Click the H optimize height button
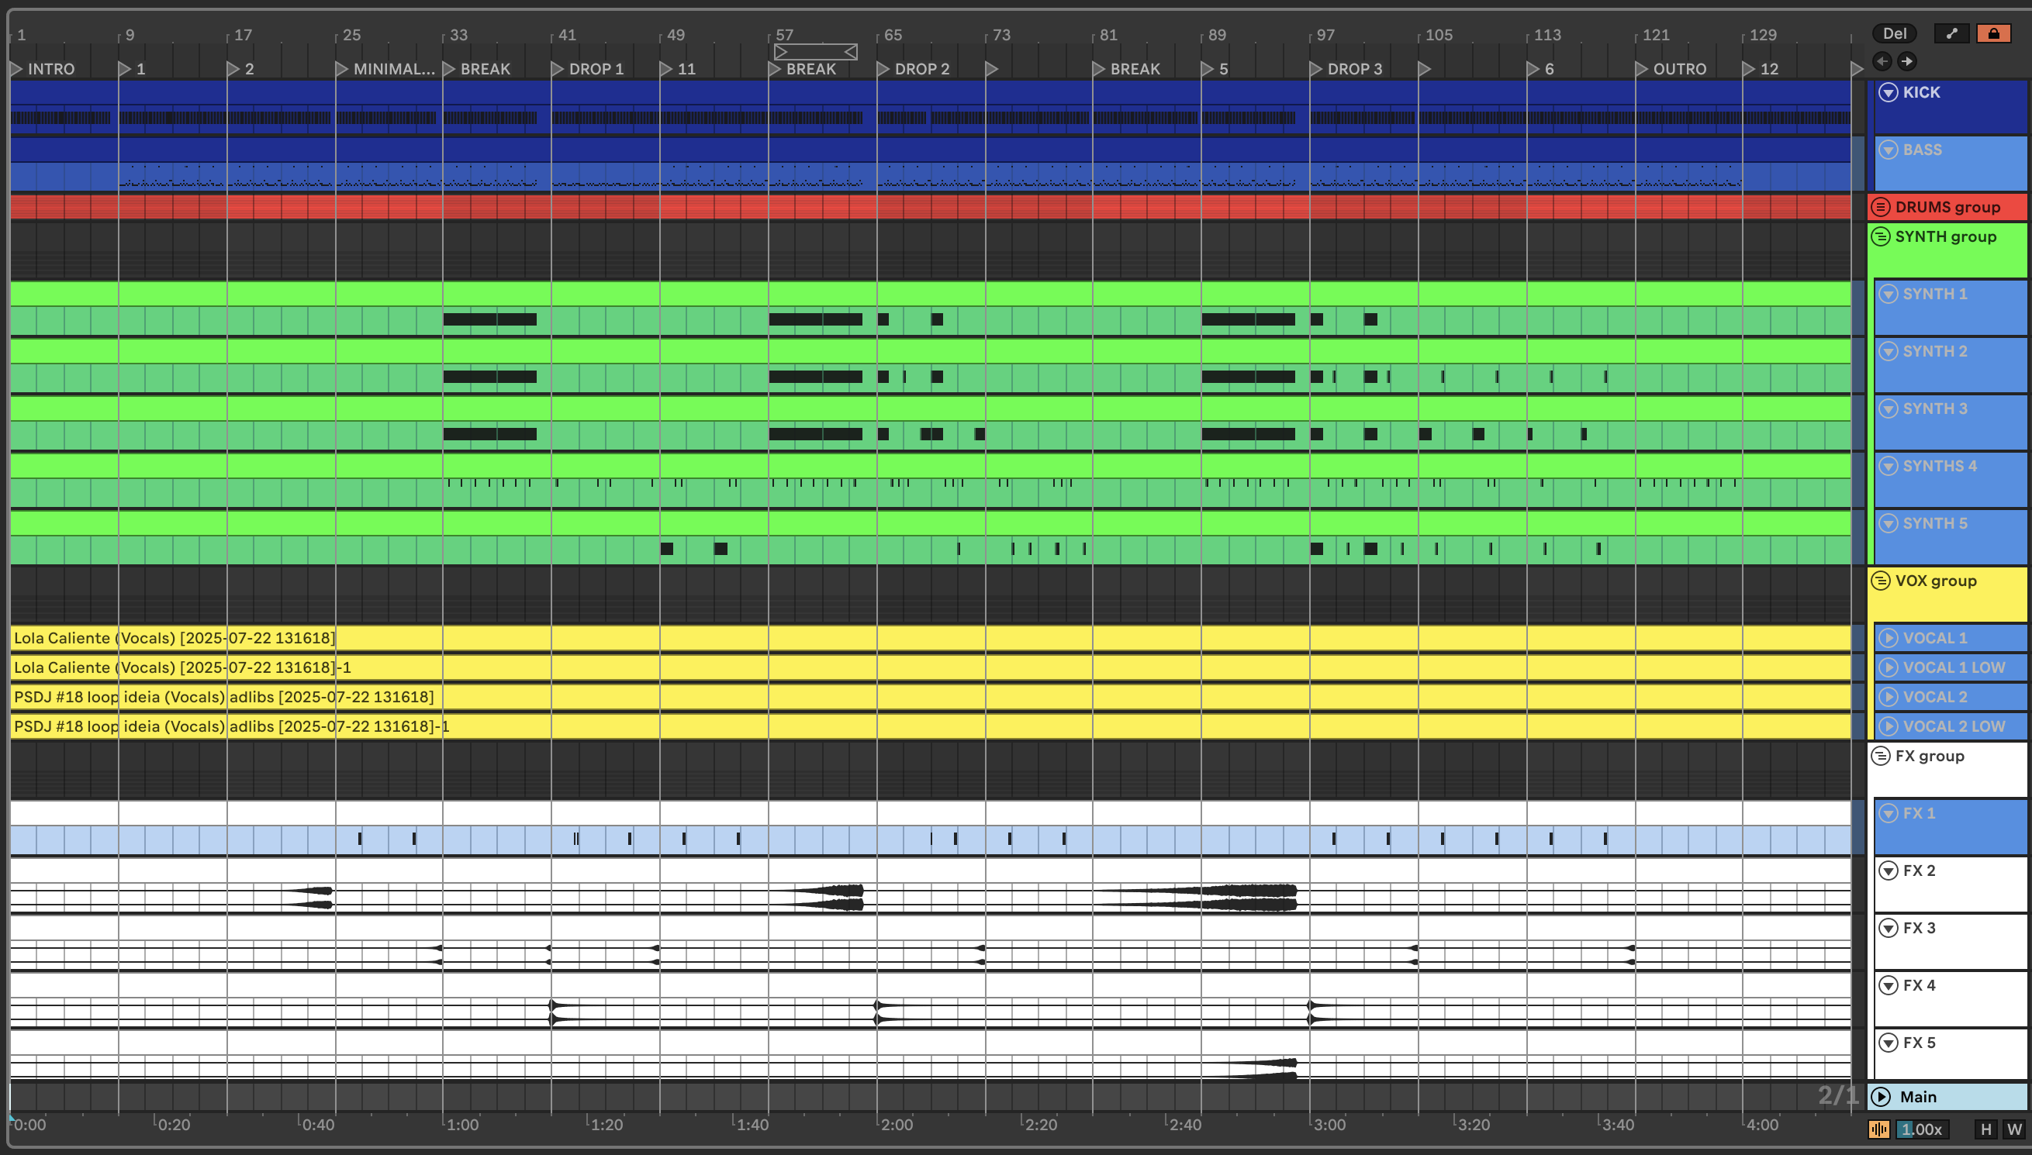Viewport: 2032px width, 1155px height. tap(1985, 1129)
